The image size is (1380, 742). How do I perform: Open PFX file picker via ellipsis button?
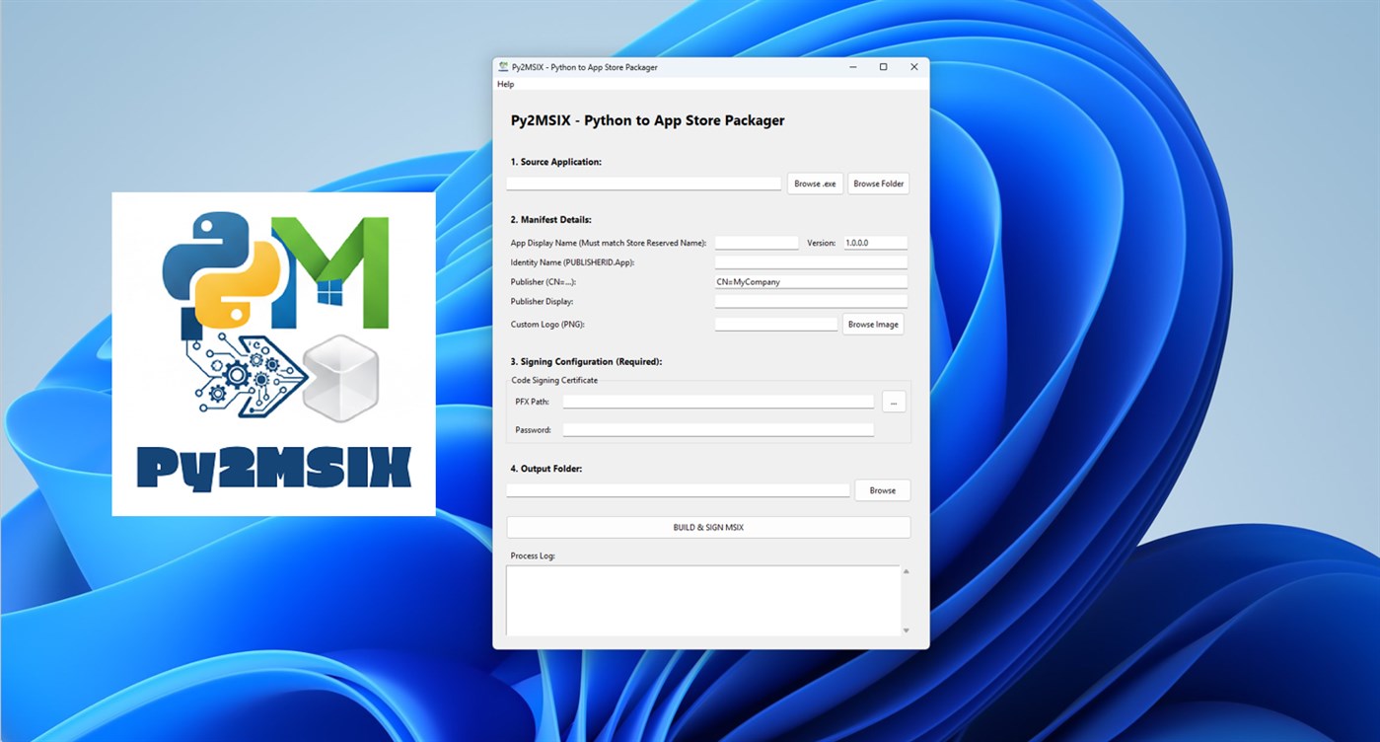coord(894,402)
